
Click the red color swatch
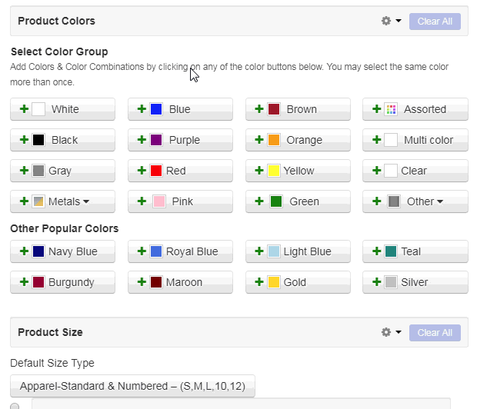coord(156,171)
